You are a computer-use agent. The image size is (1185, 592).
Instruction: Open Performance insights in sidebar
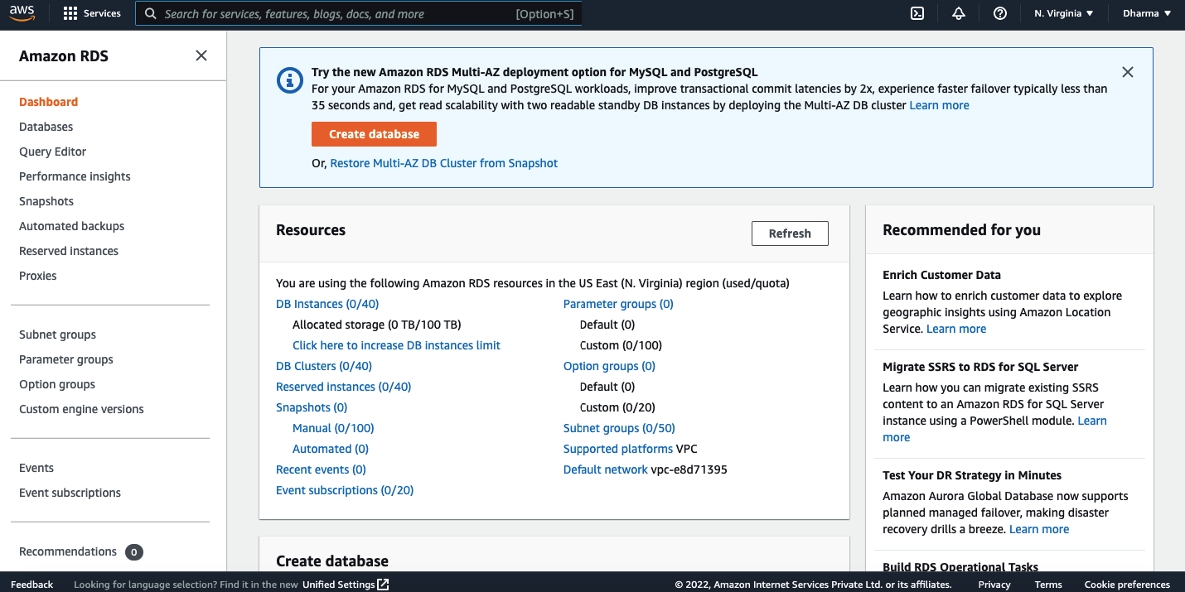tap(75, 176)
